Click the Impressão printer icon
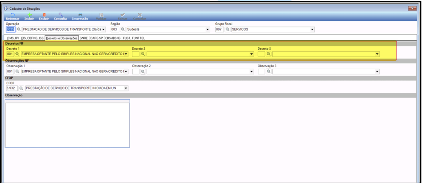The width and height of the screenshot is (422, 183). pos(80,15)
